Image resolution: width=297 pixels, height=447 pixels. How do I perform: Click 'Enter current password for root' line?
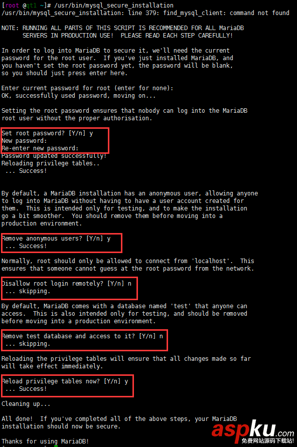coord(87,88)
